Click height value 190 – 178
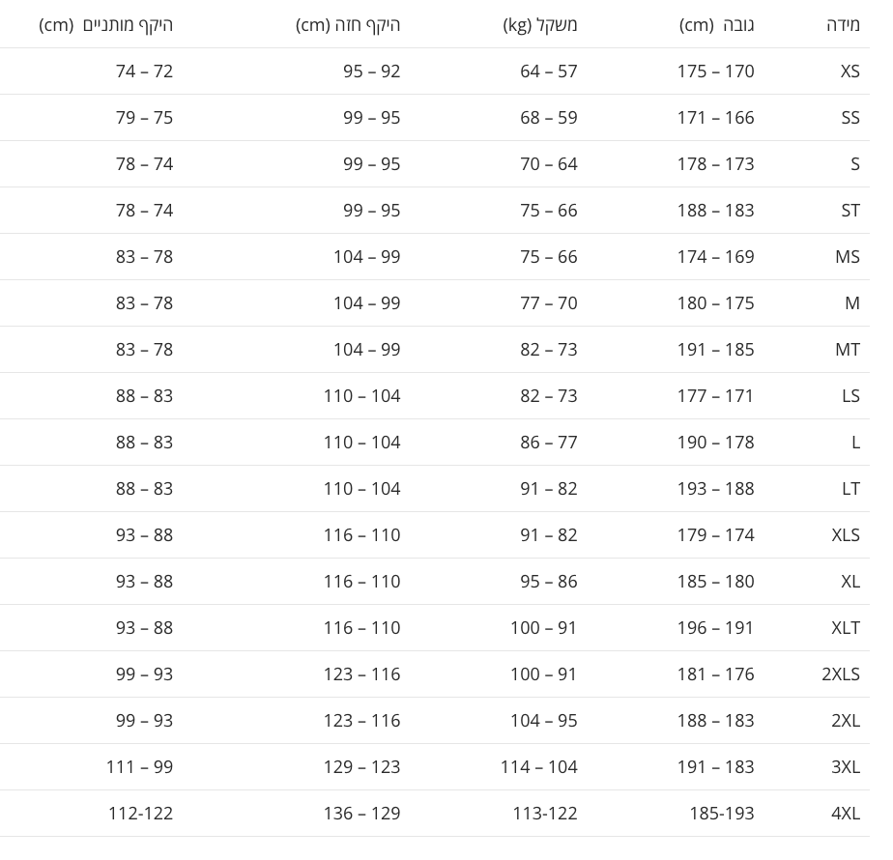The image size is (893, 860). click(x=716, y=443)
